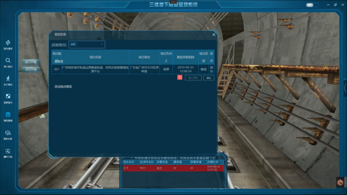Click the 数据更新时间 column header
Viewport: 347px width, 195px height.
[185, 57]
